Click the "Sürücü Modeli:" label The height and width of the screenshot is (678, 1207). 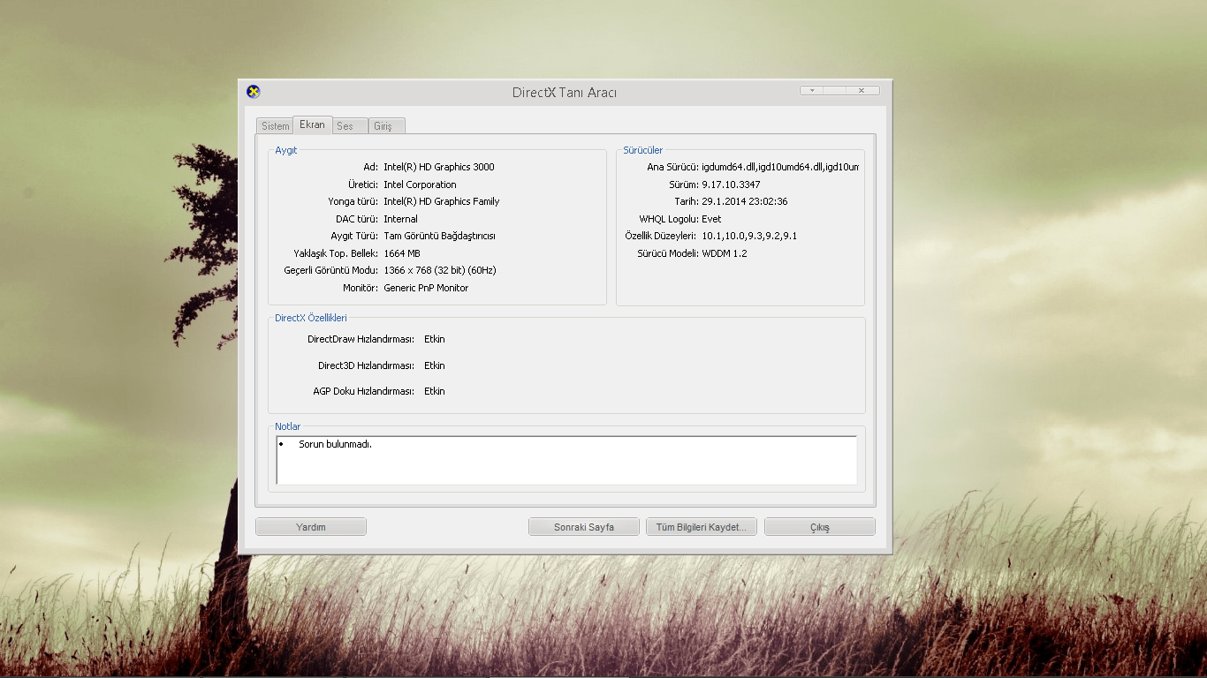(x=667, y=253)
